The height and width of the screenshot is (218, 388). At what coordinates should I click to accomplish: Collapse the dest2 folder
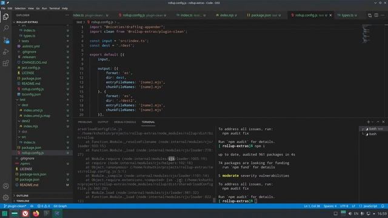[x=25, y=121]
